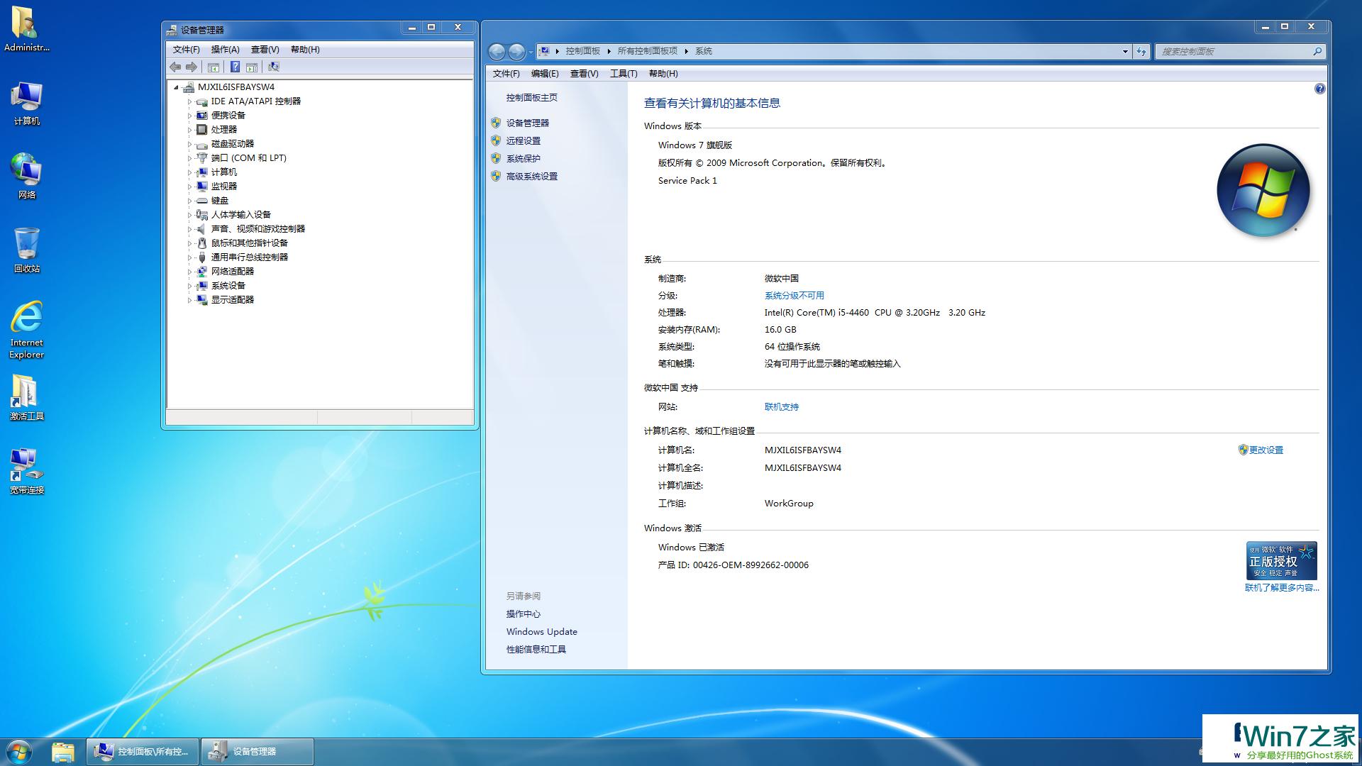Open 查看(V) menu in System window
Screen dimensions: 1362x766
coord(584,74)
